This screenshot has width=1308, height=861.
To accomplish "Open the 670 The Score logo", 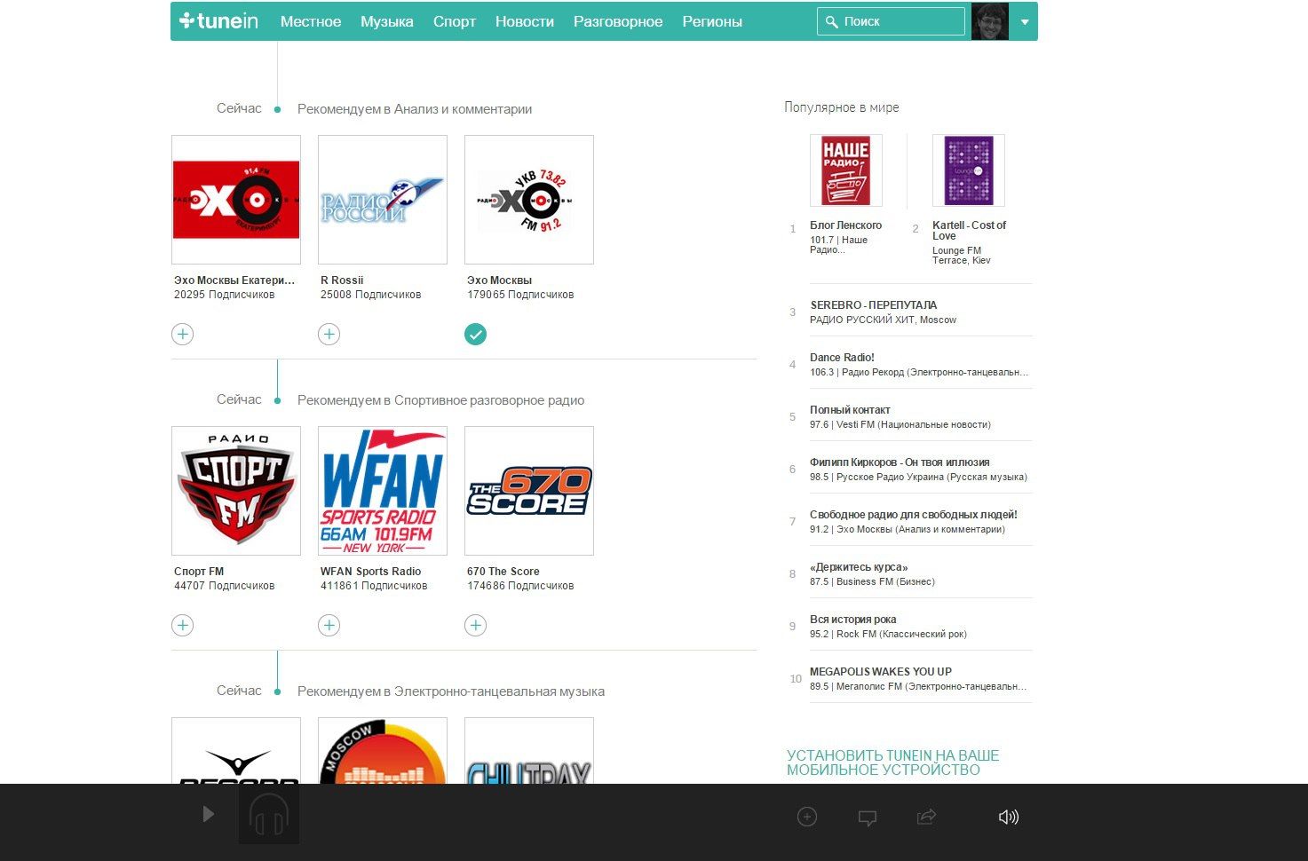I will (x=529, y=491).
